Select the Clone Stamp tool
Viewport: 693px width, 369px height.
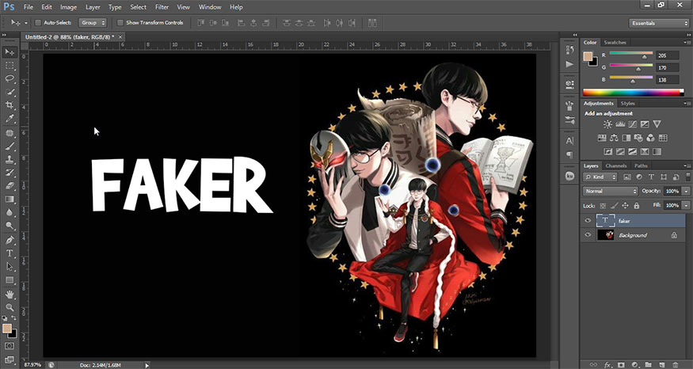[x=10, y=159]
